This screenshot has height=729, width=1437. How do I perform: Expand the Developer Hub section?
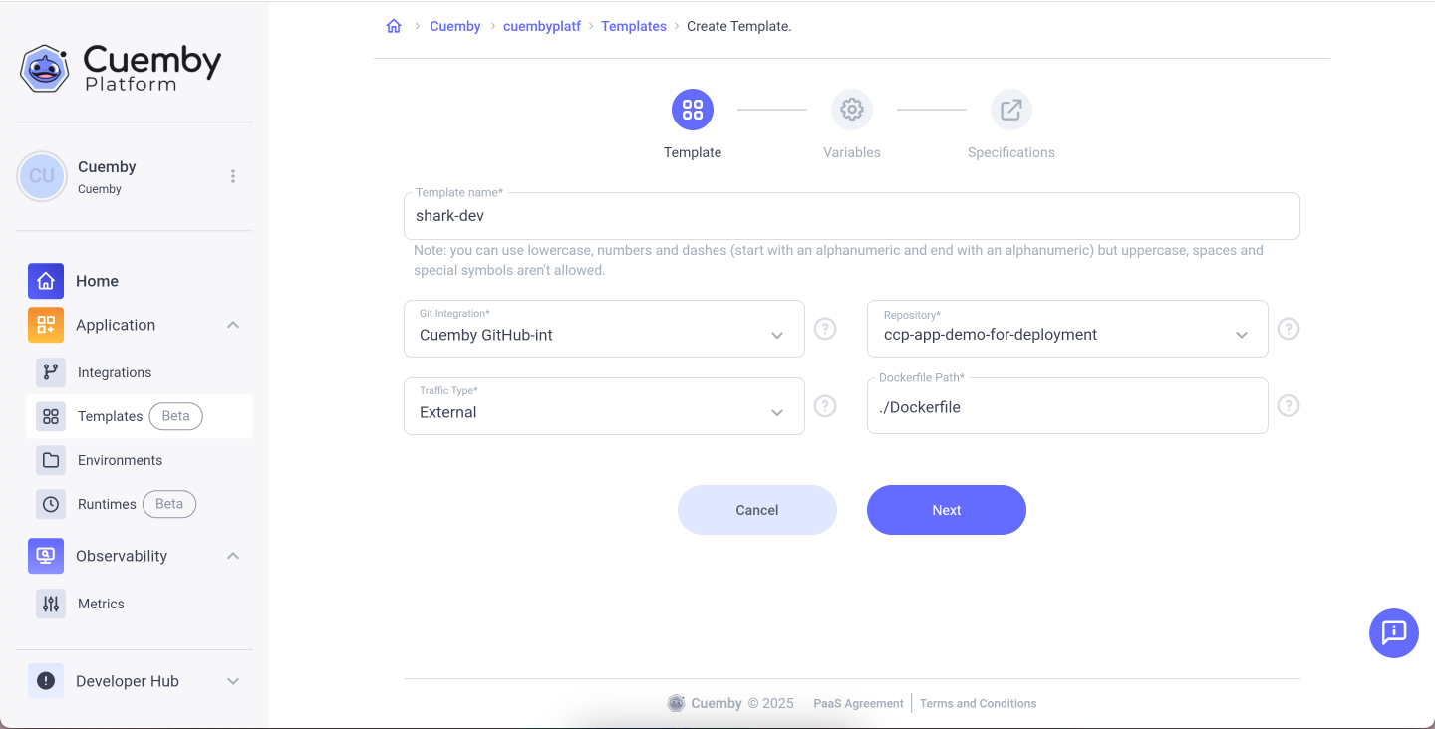233,681
